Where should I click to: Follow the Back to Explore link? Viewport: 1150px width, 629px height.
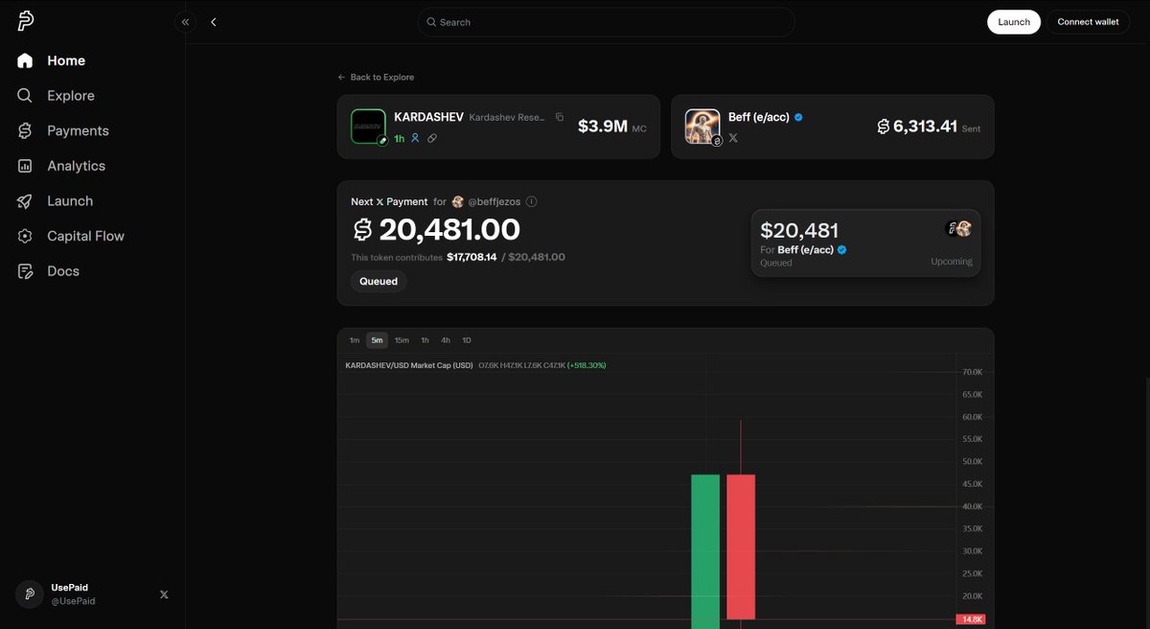pos(376,77)
